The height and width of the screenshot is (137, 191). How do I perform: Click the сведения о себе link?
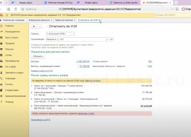86,114
